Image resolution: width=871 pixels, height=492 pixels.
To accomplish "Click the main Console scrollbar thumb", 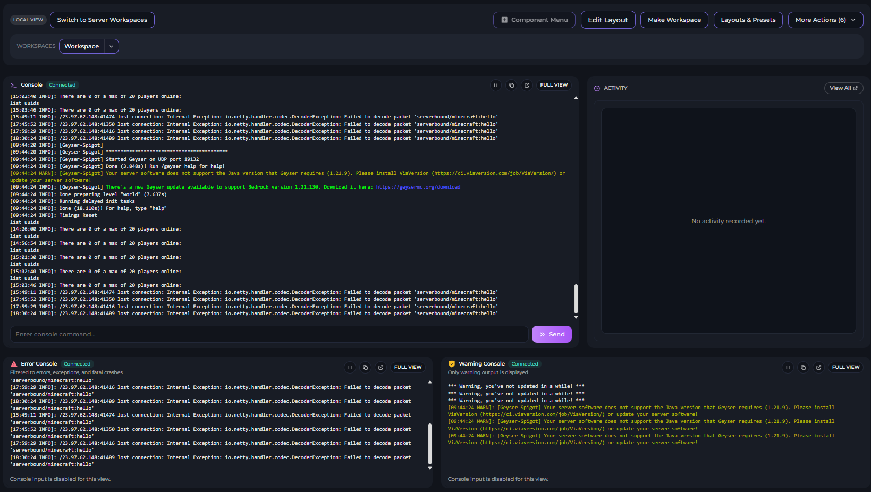I will tap(576, 299).
